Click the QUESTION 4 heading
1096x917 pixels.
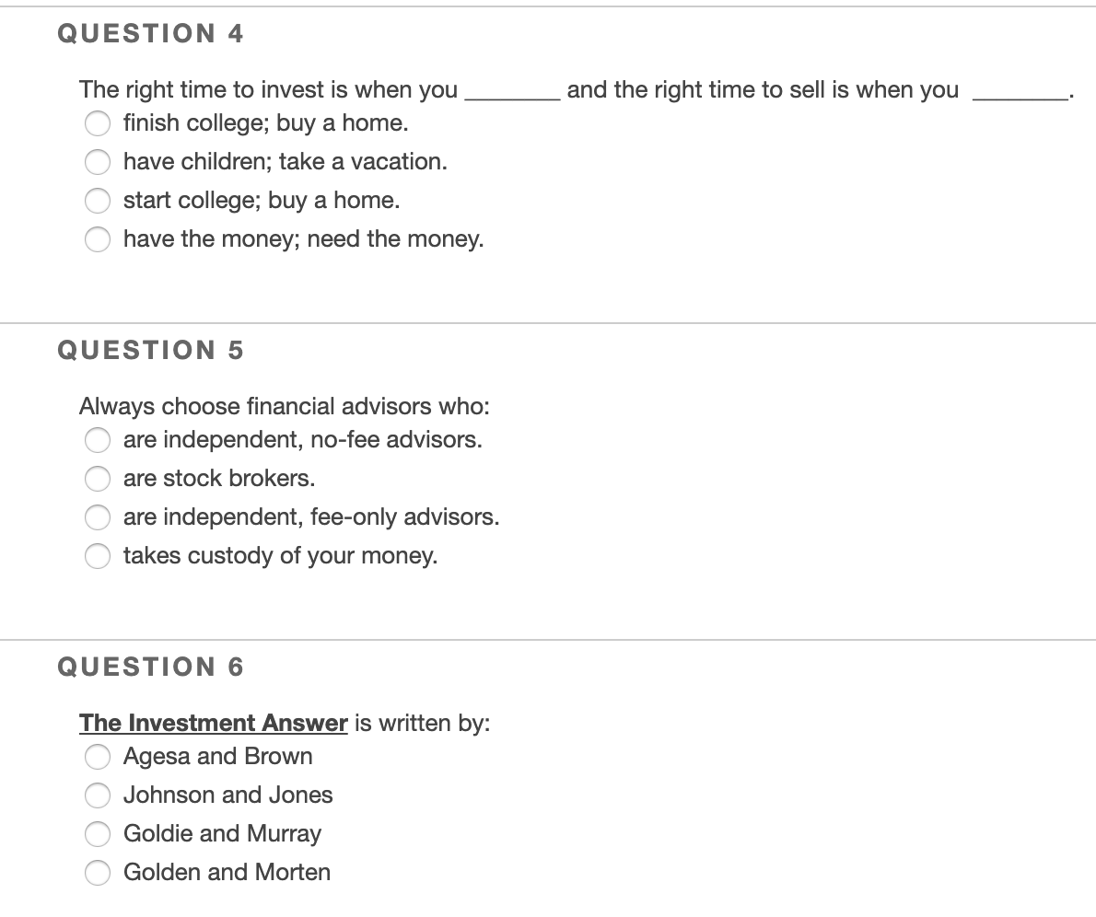click(150, 33)
